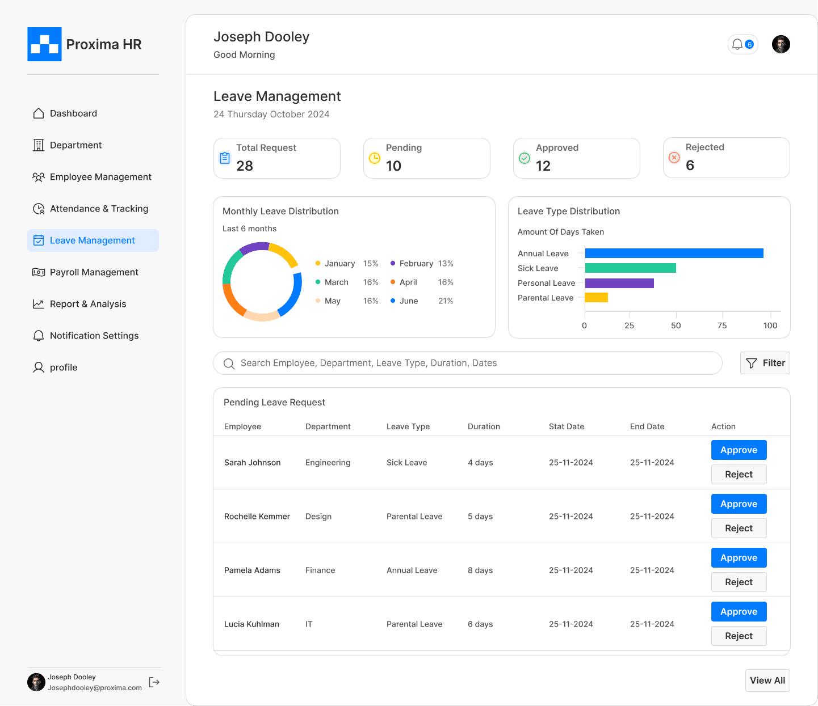Image resolution: width=818 pixels, height=706 pixels.
Task: Click the Total Request card showing 28
Action: [x=277, y=158]
